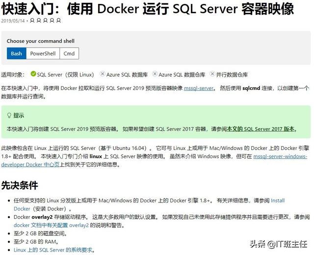Choose the Cmd shell tab
Image resolution: width=314 pixels, height=255 pixels.
pyautogui.click(x=69, y=54)
